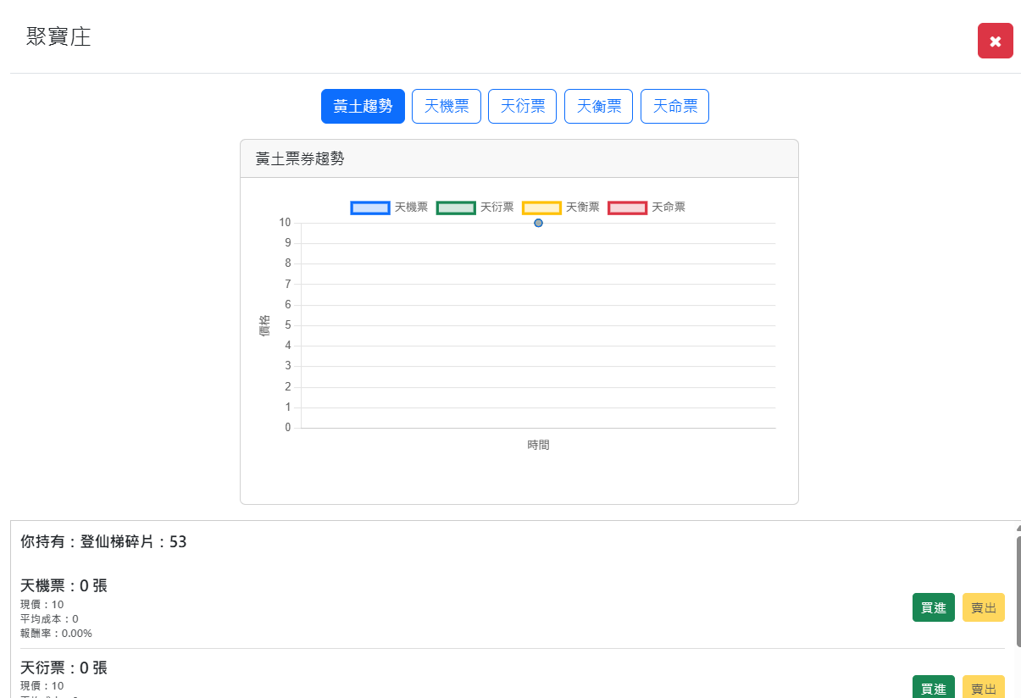Toggle 天命票 red legend swatch

627,208
